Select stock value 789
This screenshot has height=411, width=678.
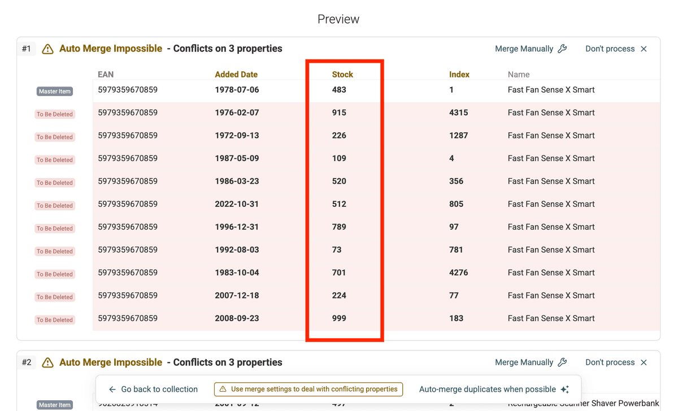pyautogui.click(x=339, y=227)
